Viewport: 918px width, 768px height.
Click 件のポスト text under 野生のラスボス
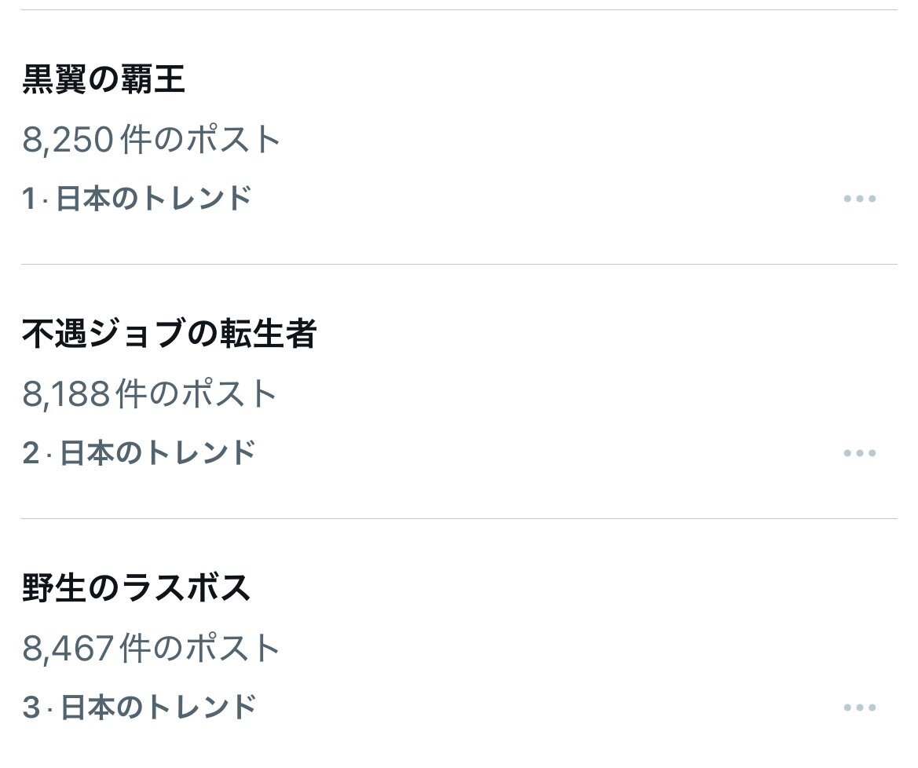pyautogui.click(x=201, y=649)
